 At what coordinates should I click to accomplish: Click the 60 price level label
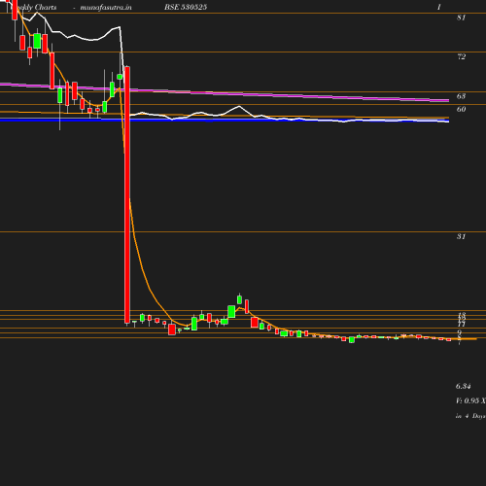coord(461,109)
